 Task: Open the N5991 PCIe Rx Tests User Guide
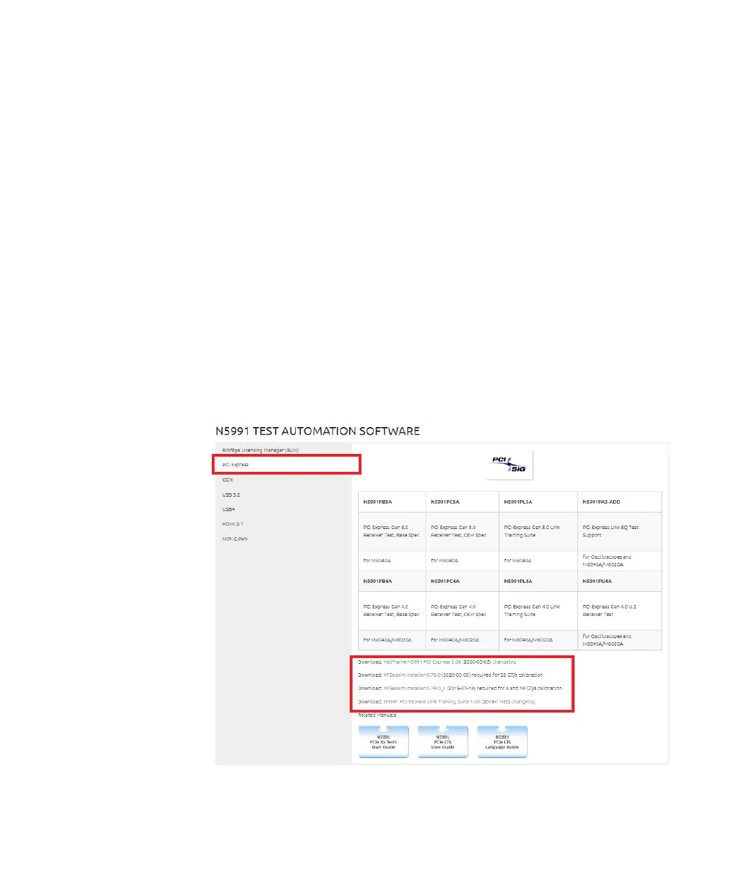click(x=384, y=742)
